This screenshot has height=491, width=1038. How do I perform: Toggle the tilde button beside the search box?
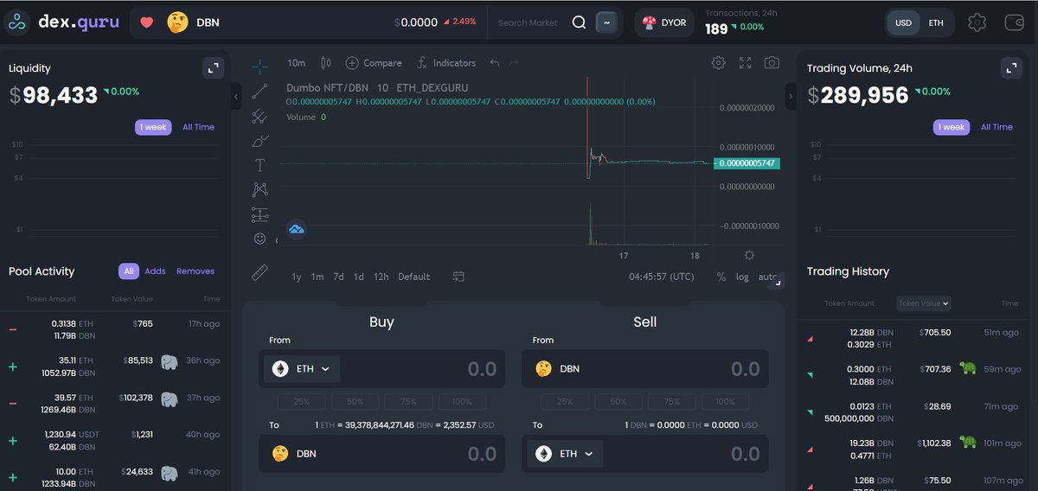[606, 22]
